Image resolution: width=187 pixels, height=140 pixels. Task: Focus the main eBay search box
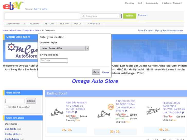42,16
